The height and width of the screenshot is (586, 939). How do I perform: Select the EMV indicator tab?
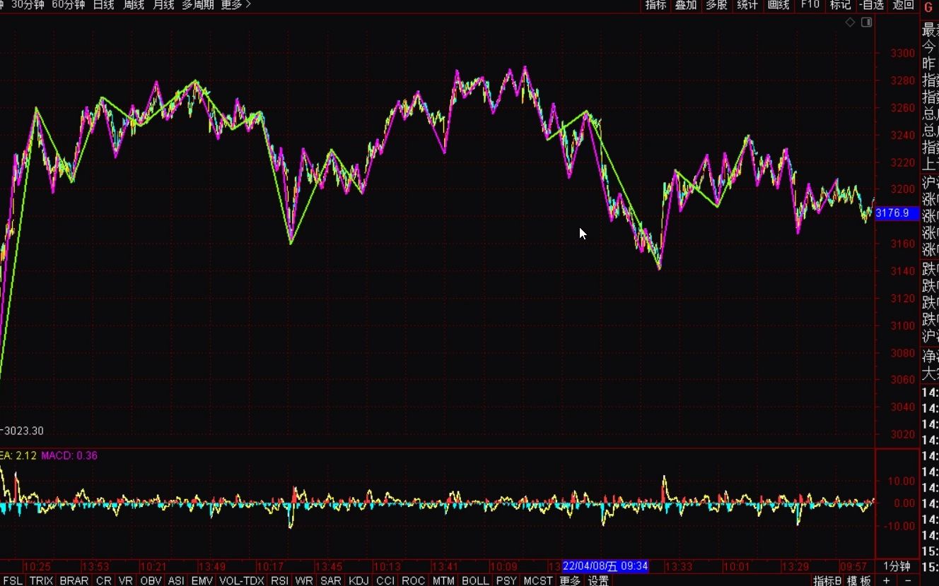(x=202, y=580)
